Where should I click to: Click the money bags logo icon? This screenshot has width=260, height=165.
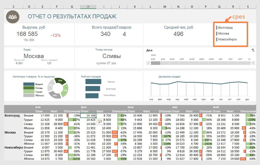(12, 17)
